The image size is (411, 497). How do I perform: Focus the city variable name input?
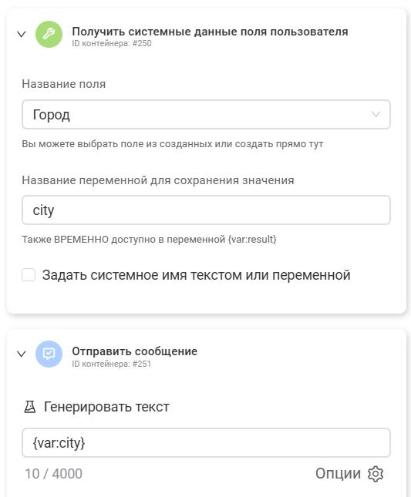pyautogui.click(x=206, y=210)
